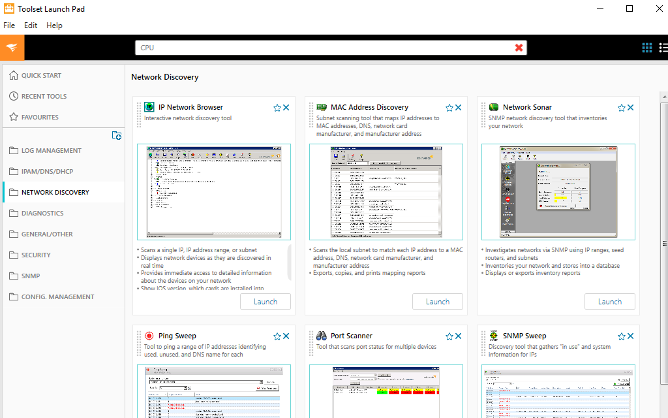Click the Ping Sweep tool icon
668x418 pixels.
[150, 336]
